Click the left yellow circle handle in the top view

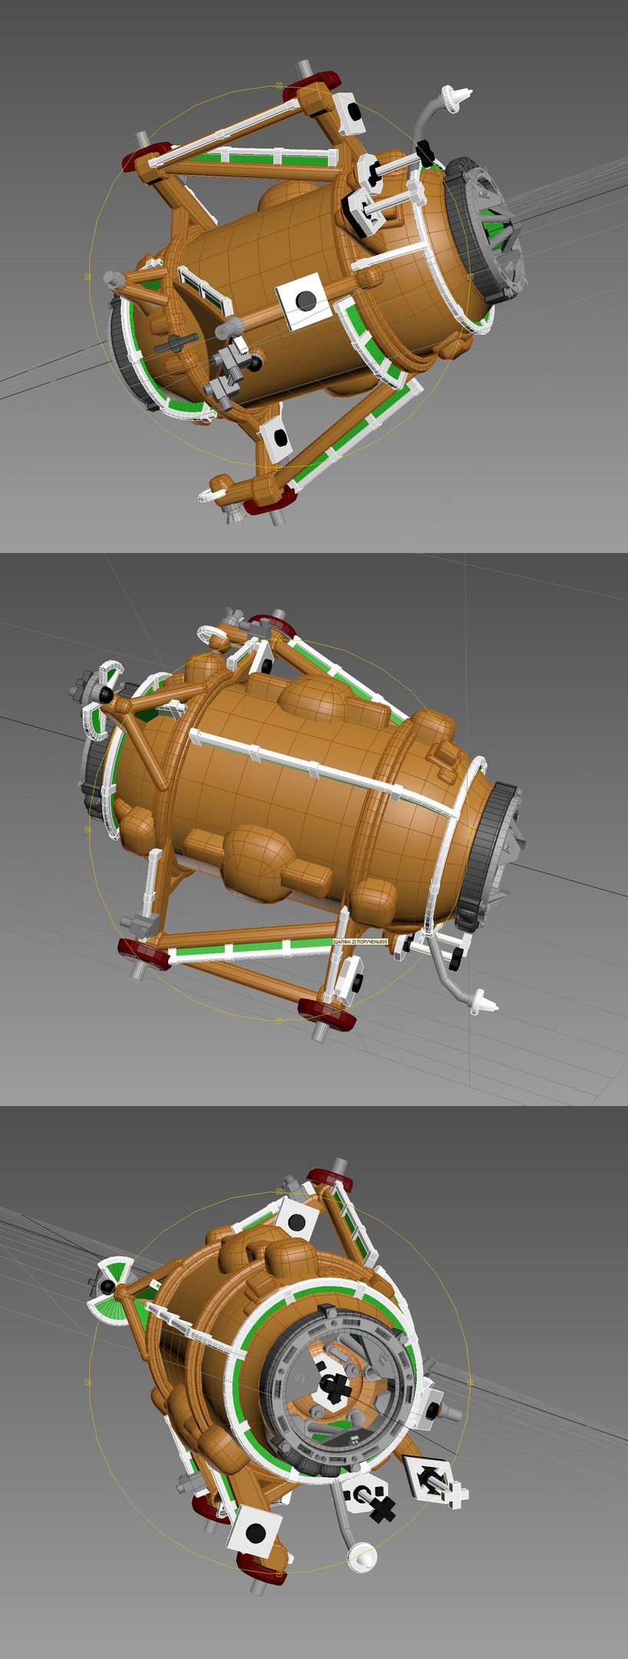tap(88, 276)
